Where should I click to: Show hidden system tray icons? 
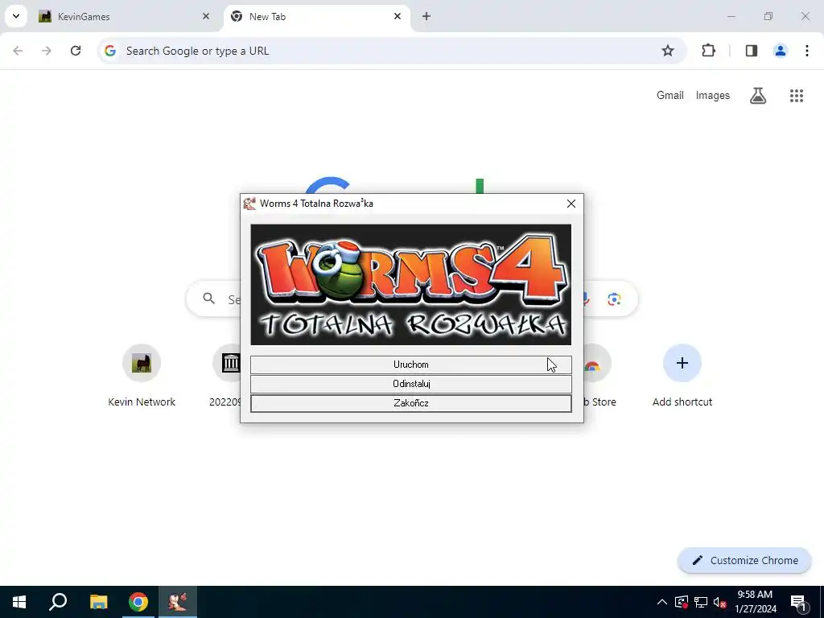pos(662,602)
